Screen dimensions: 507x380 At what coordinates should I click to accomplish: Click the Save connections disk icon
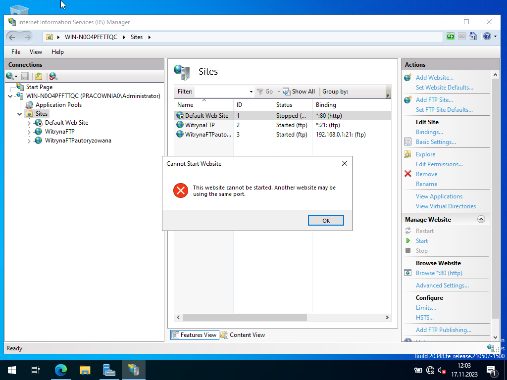[x=25, y=76]
